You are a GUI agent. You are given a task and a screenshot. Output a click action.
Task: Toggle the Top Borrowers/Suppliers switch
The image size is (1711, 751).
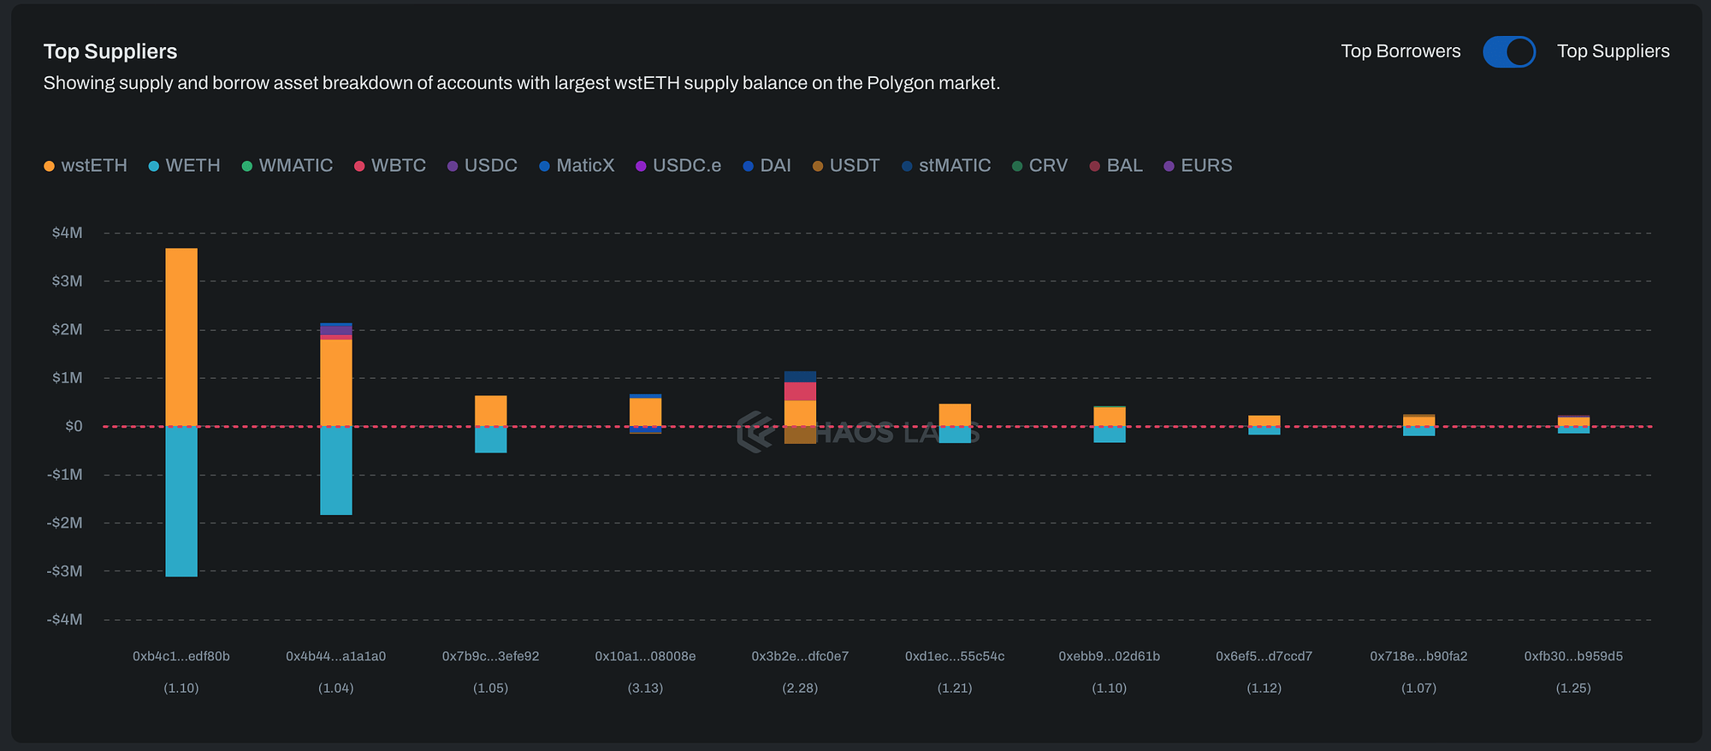pos(1509,51)
